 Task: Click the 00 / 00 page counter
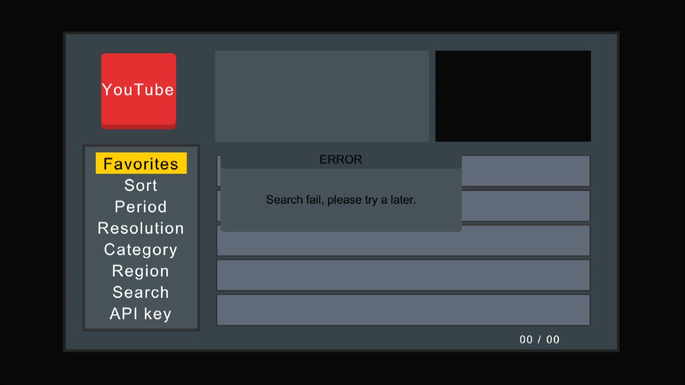coord(539,339)
